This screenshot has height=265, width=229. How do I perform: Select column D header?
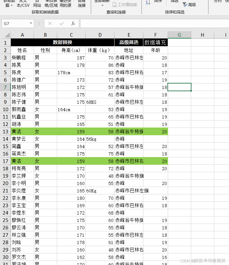[x=100, y=35]
